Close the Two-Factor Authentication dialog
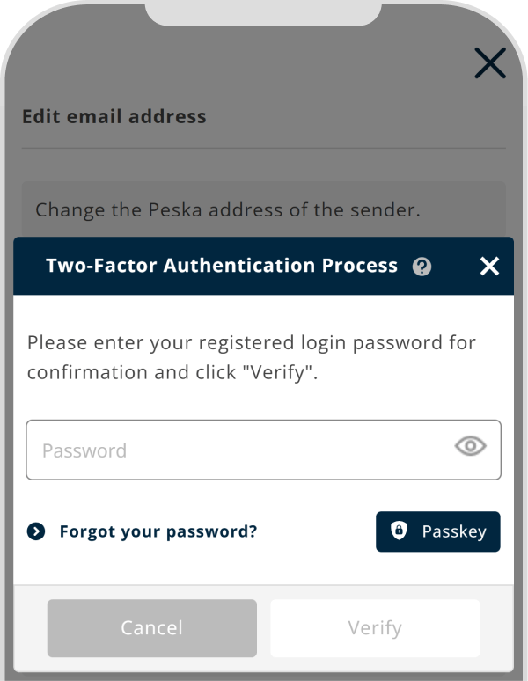 click(x=489, y=267)
